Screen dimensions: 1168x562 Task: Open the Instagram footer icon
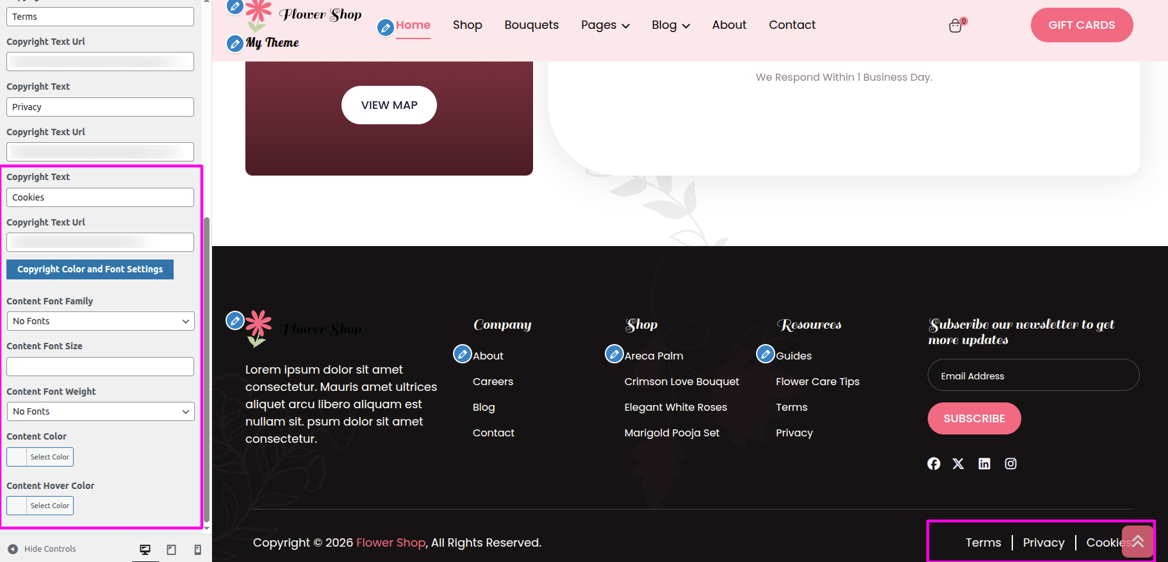1010,463
